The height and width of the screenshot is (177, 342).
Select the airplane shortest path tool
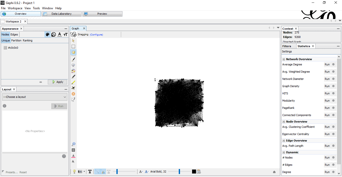[73, 88]
